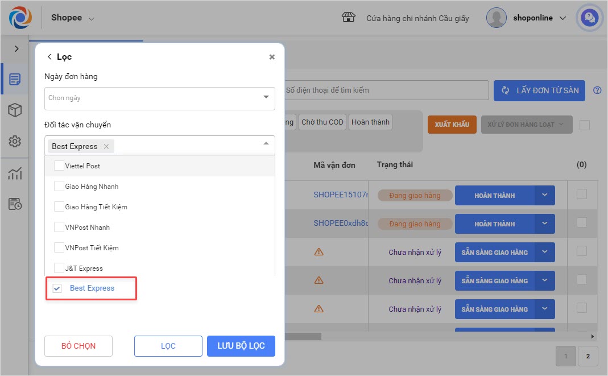Select the SHOPEE15107 order row checkbox
608x376 pixels.
click(582, 194)
